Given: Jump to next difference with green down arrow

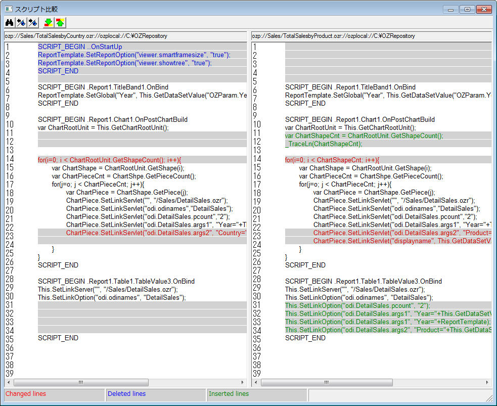Looking at the screenshot, I should pos(48,22).
